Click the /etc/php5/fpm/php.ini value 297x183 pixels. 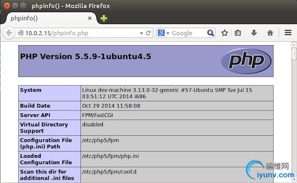[110, 156]
